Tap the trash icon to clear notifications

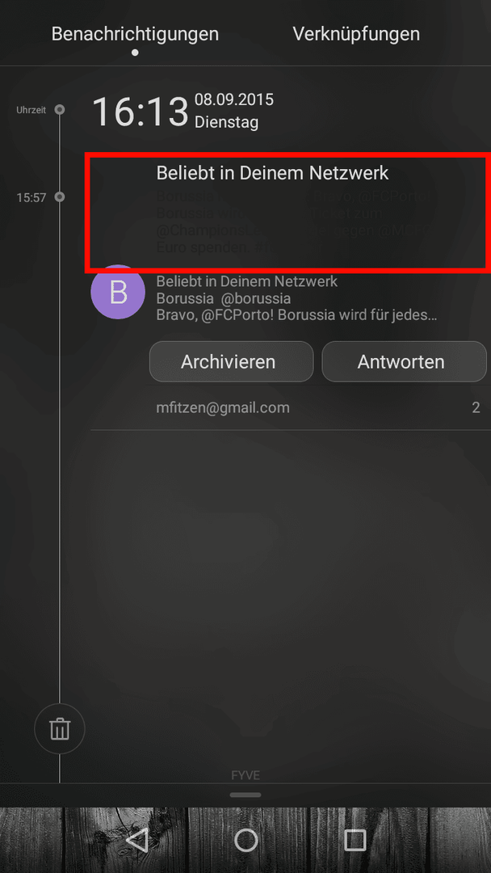(x=60, y=728)
